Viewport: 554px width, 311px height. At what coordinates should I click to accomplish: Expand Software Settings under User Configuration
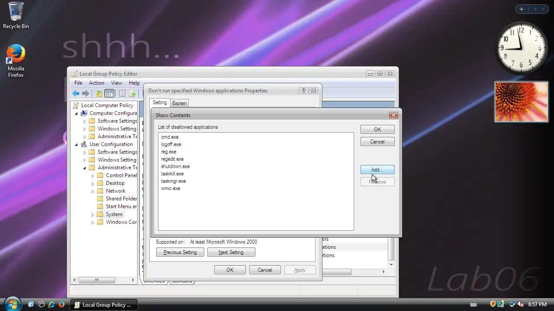click(x=85, y=152)
